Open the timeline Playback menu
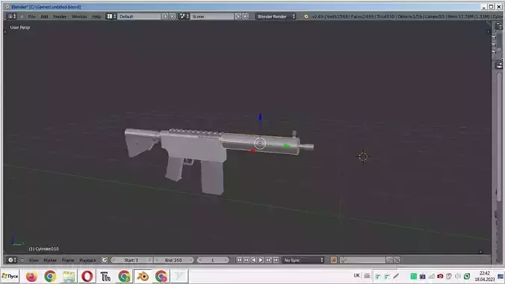 click(x=87, y=260)
